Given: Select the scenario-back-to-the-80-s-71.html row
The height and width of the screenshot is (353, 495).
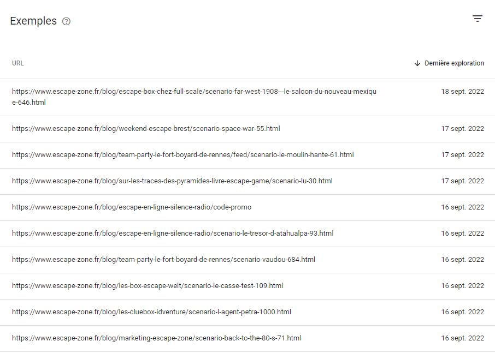Looking at the screenshot, I should click(x=247, y=338).
